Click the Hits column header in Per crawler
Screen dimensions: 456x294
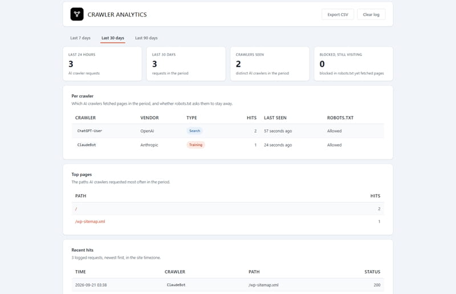[x=251, y=118]
